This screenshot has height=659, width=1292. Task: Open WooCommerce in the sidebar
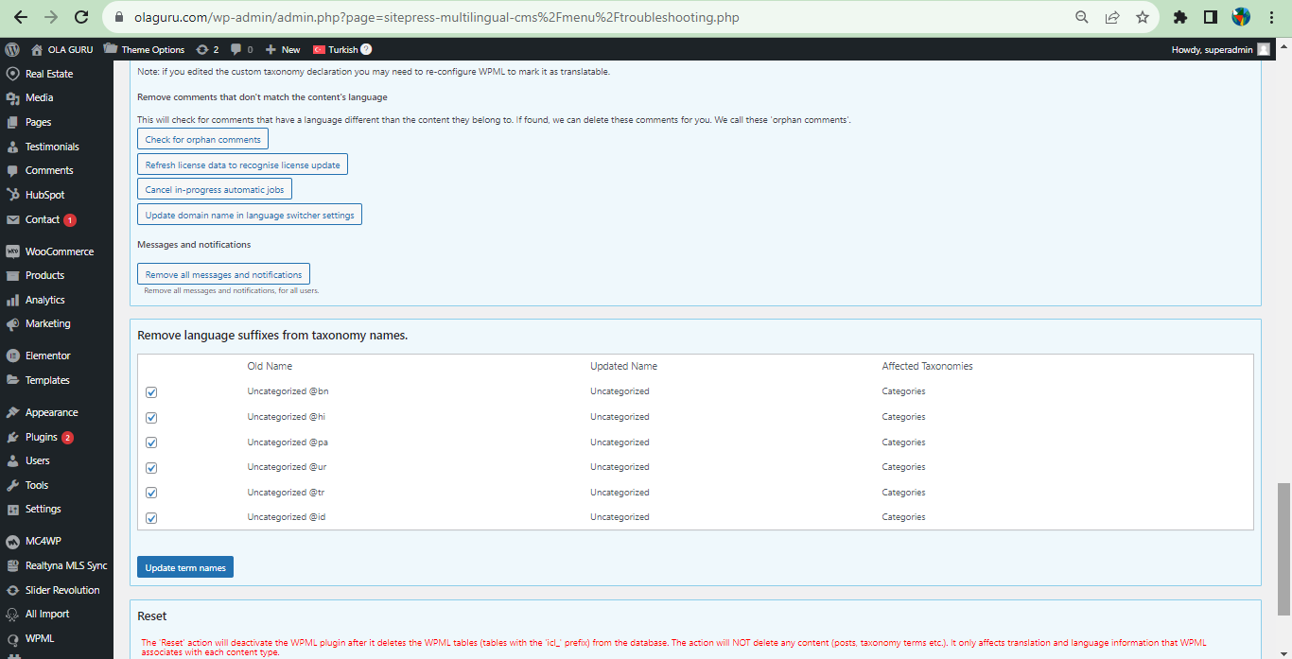click(x=59, y=251)
